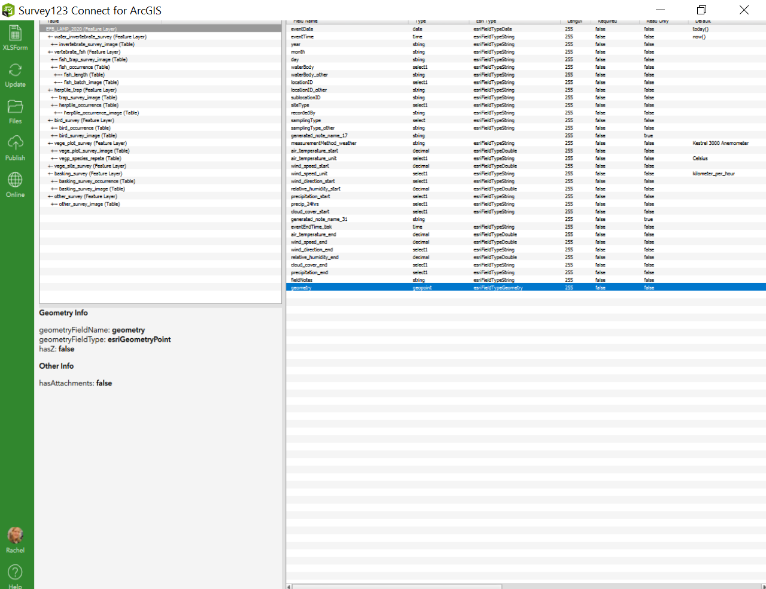Select fish_batch_image table

coord(91,83)
